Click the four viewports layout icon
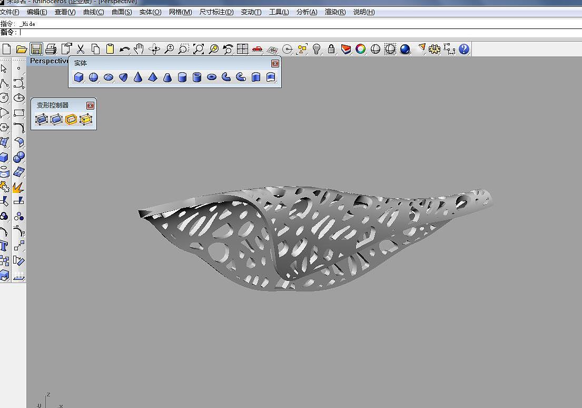 point(242,49)
